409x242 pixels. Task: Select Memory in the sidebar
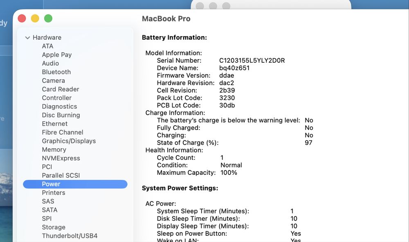pyautogui.click(x=54, y=149)
